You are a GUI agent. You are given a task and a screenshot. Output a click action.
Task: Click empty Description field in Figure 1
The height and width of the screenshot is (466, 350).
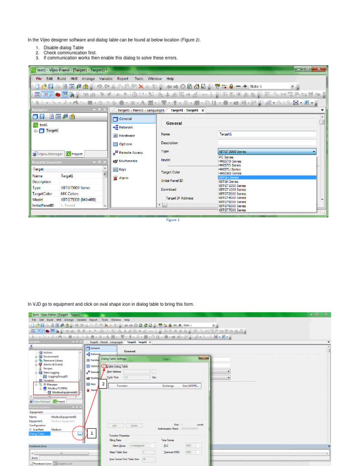point(267,143)
